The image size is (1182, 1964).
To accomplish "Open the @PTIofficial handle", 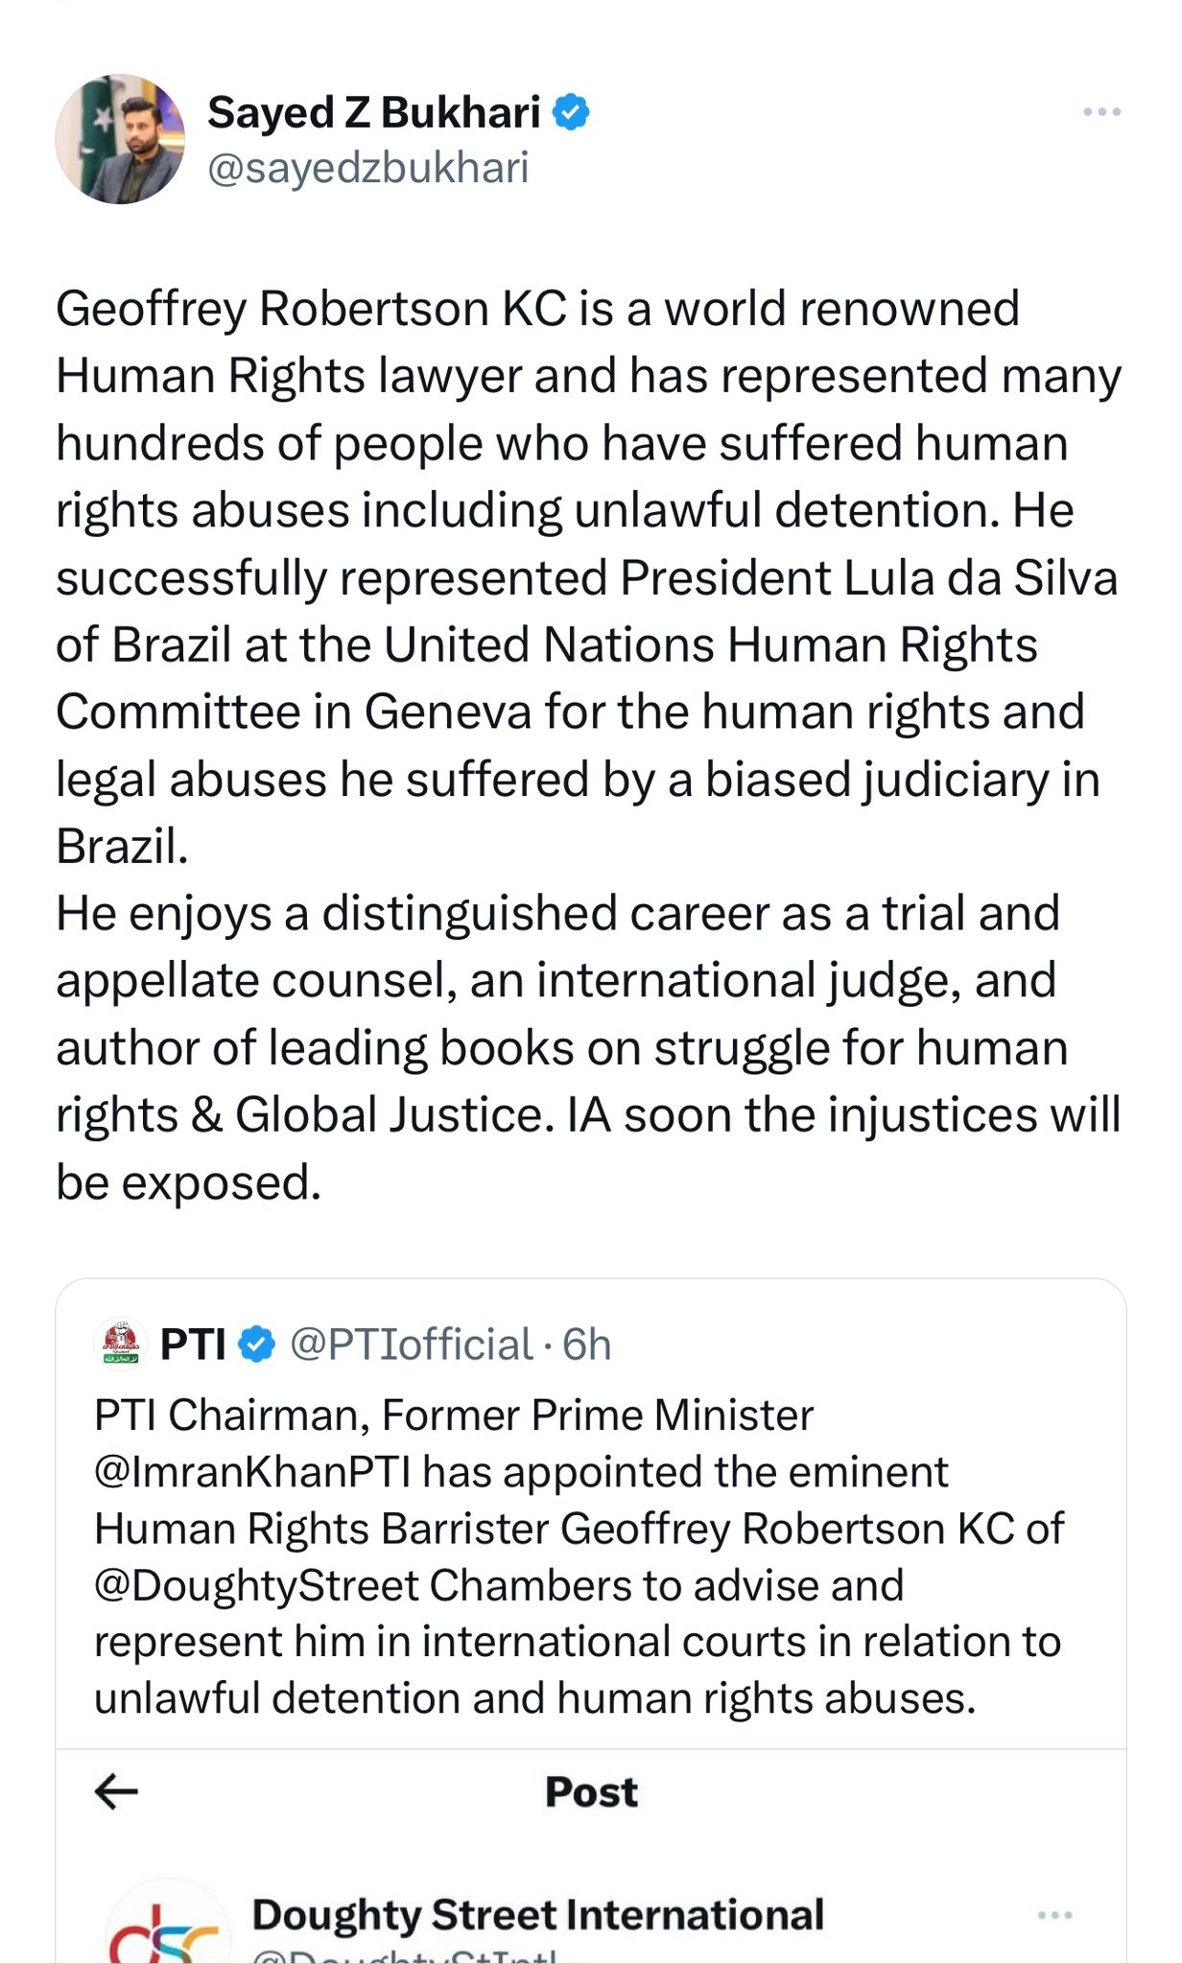I will coord(411,1344).
